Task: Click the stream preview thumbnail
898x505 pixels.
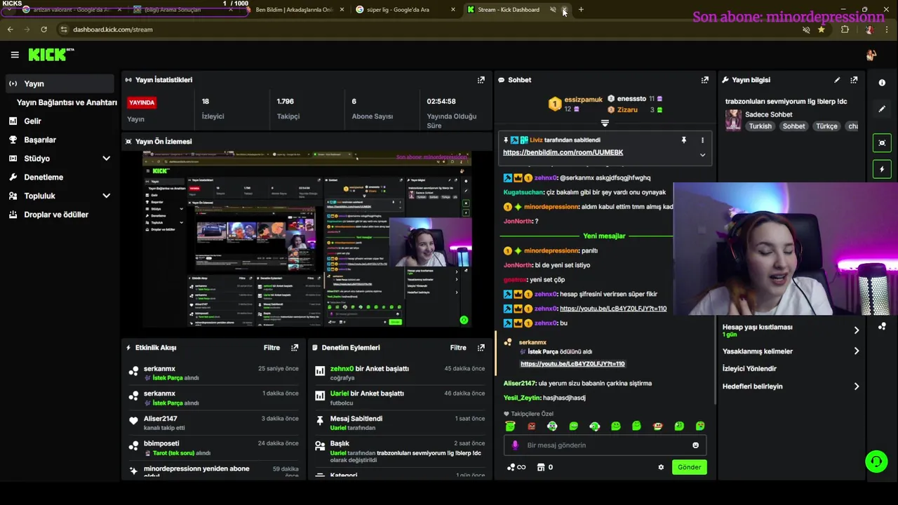Action: tap(307, 238)
